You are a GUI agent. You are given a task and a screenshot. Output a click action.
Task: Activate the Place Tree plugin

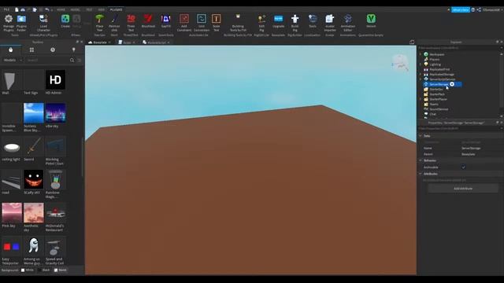coord(100,23)
